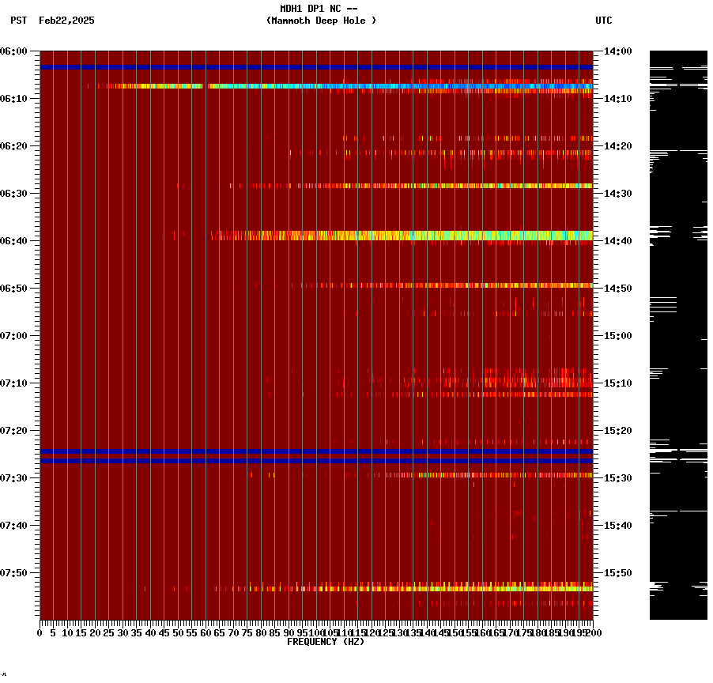
Task: Select the 100 Hz frequency tick label
Action: click(x=316, y=632)
